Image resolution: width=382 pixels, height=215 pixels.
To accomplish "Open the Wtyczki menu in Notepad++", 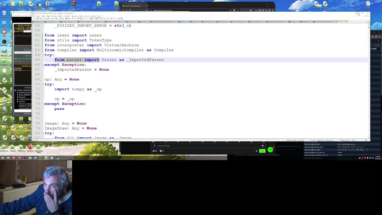I will [94, 16].
